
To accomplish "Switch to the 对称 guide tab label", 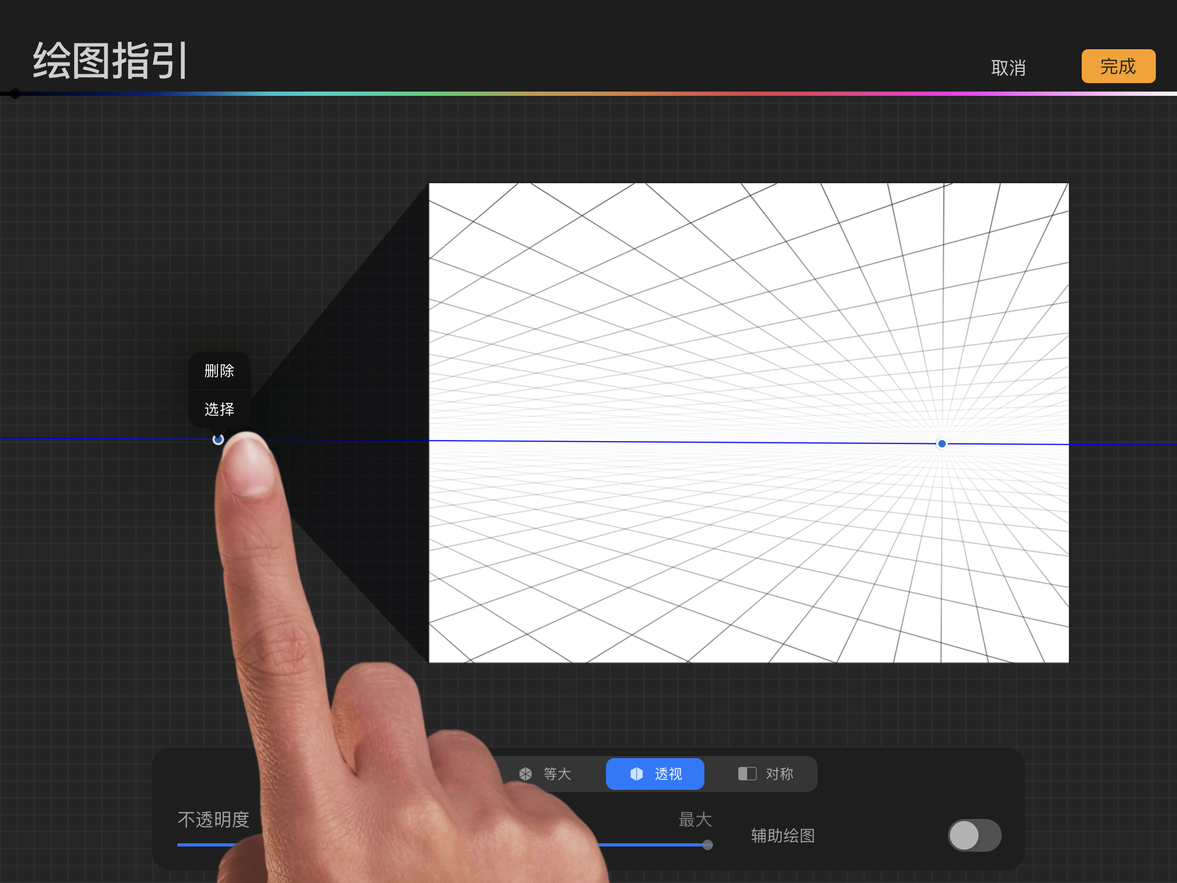I will (779, 773).
